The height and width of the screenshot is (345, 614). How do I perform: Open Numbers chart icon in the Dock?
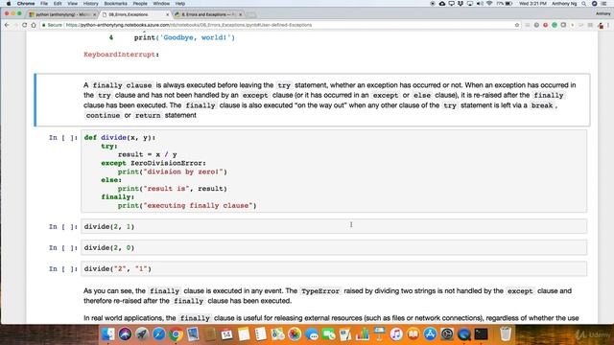click(x=363, y=334)
